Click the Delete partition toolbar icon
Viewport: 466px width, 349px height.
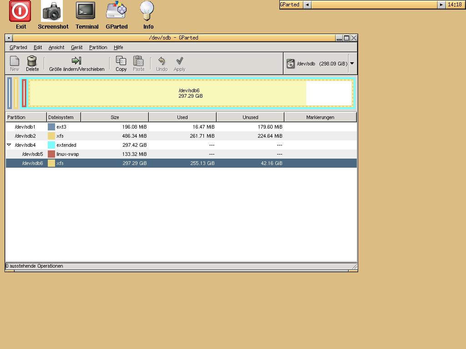(32, 61)
